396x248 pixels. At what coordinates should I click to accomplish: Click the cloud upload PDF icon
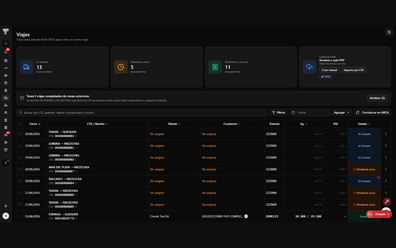coord(309,67)
